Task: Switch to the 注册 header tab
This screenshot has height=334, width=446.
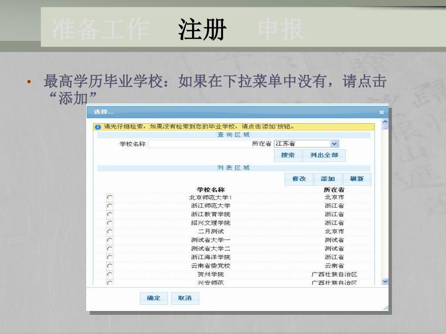Action: tap(203, 30)
